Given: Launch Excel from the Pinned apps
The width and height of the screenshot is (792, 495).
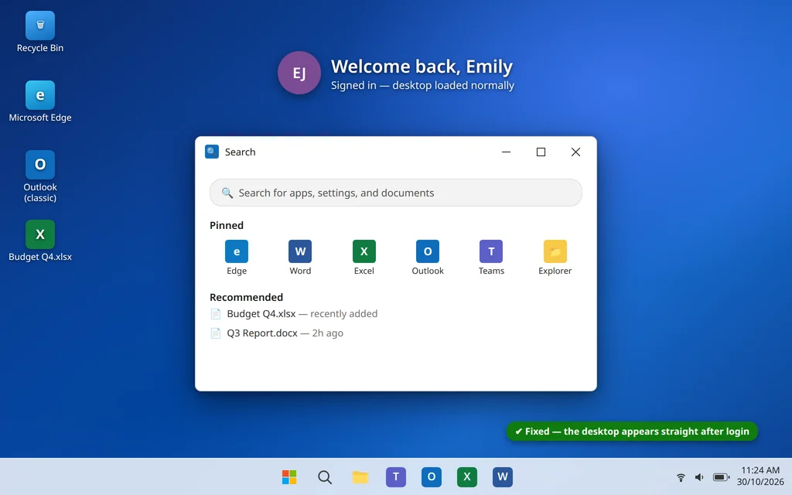Looking at the screenshot, I should tap(364, 257).
